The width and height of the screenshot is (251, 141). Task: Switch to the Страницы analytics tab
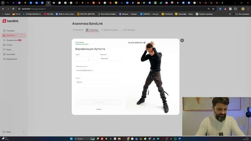pyautogui.click(x=92, y=30)
